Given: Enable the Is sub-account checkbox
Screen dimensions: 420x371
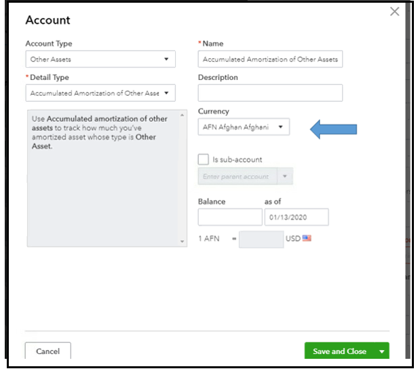Looking at the screenshot, I should tap(204, 159).
